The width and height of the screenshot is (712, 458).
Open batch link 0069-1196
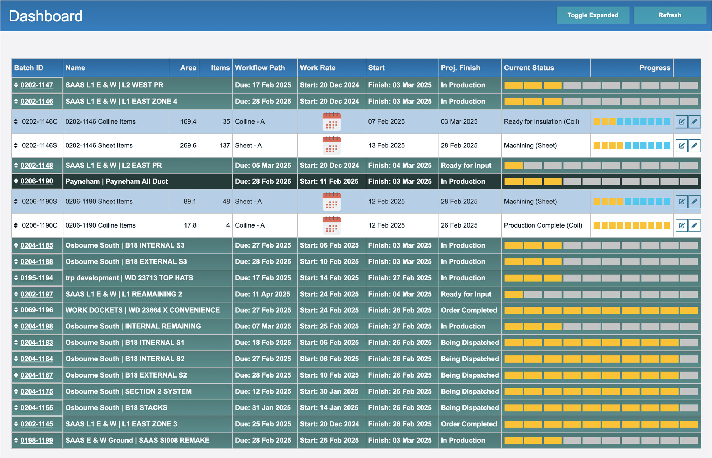pos(37,310)
